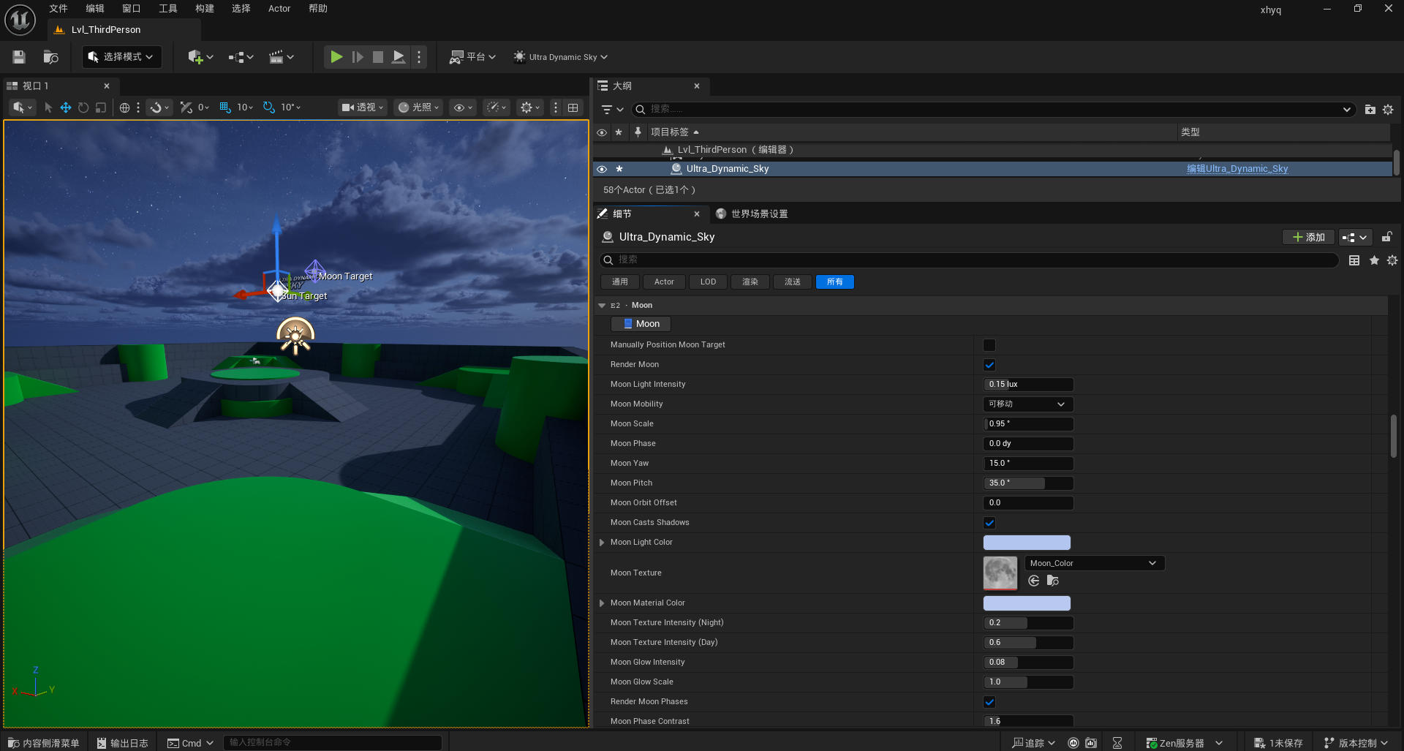Open viewport settings gear dropdown
1404x751 pixels.
tap(530, 107)
